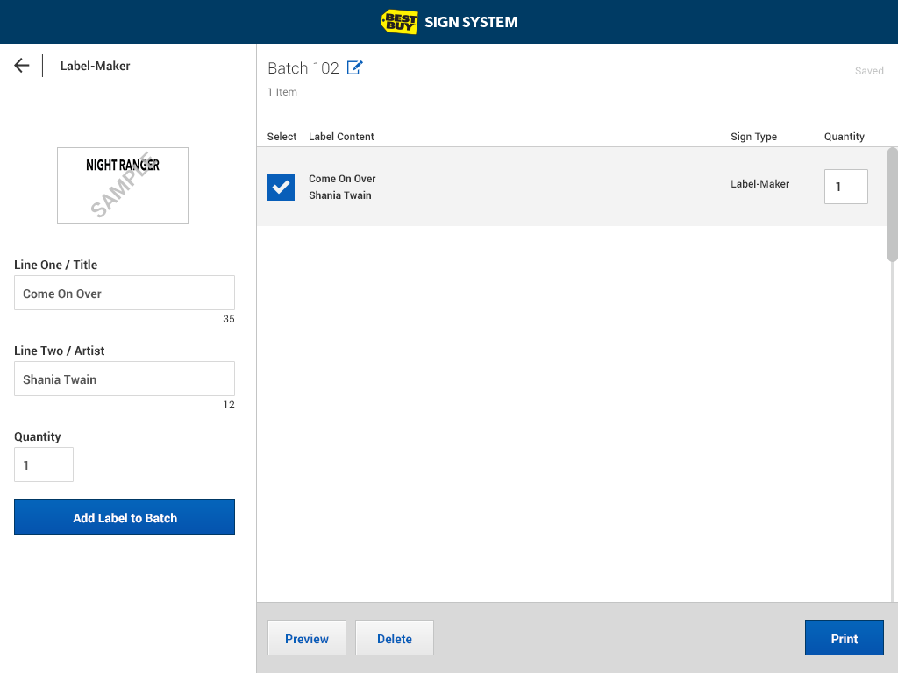
Task: Go back using the left arrow icon
Action: 22,65
